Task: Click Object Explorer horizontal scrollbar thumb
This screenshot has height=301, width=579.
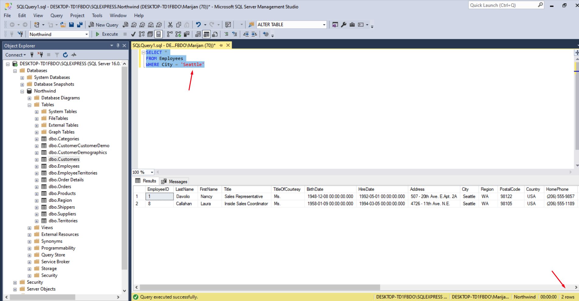Action: click(42, 297)
